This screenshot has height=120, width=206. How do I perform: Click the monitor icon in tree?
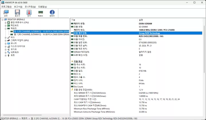coord(9,43)
